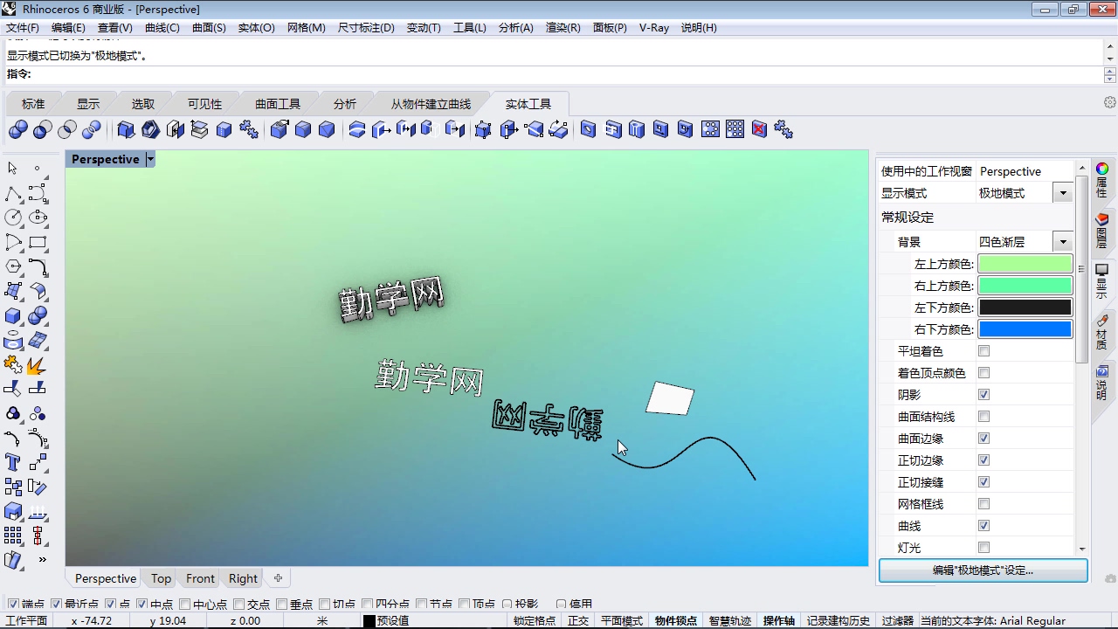Open the 文件(F) menu

click(23, 27)
